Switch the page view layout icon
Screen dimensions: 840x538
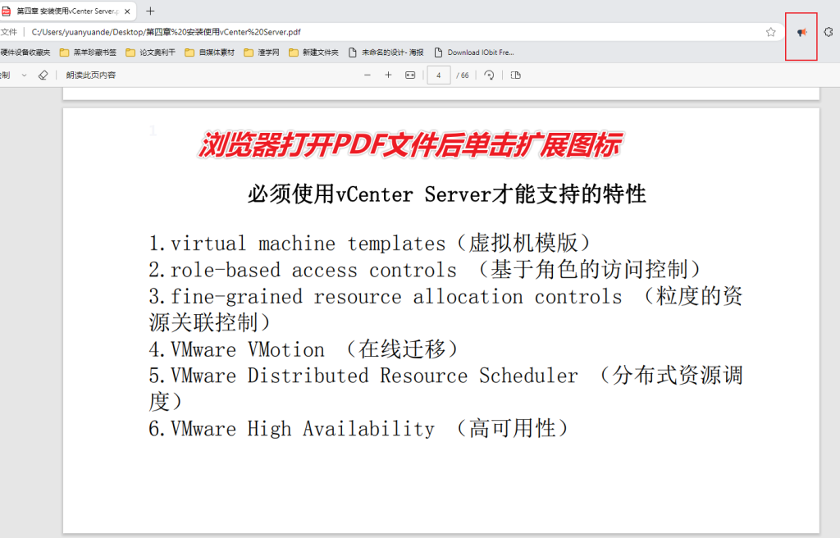[515, 75]
